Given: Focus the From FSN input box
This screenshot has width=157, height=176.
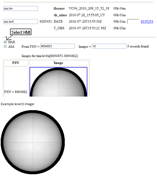Looking at the screenshot, I should tap(57, 46).
